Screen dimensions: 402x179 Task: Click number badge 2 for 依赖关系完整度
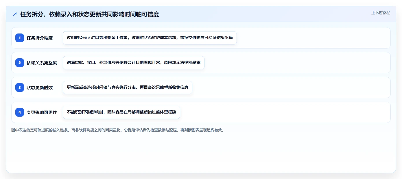[x=20, y=63]
